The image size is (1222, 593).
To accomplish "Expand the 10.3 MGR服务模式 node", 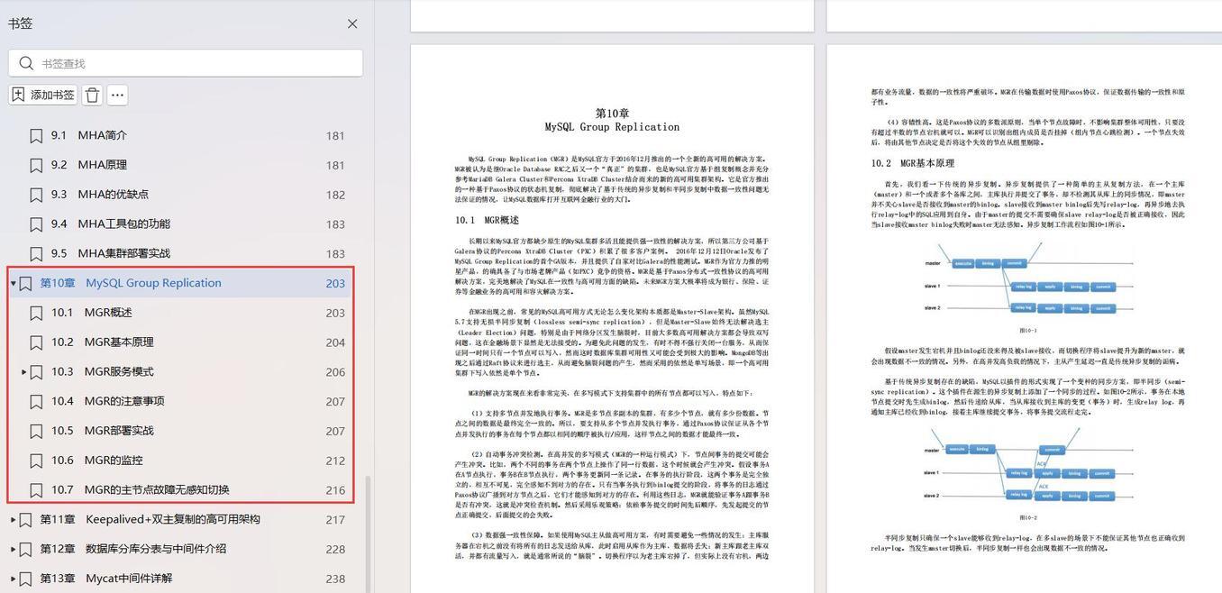I will [24, 371].
